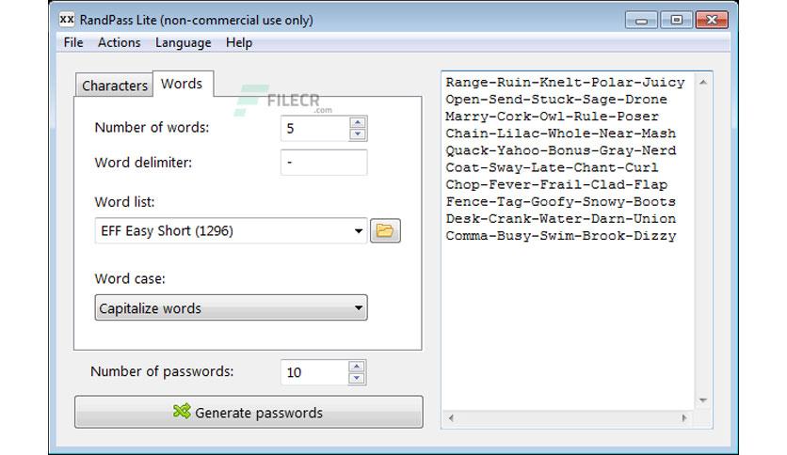
Task: Open the Language menu
Action: click(x=184, y=42)
